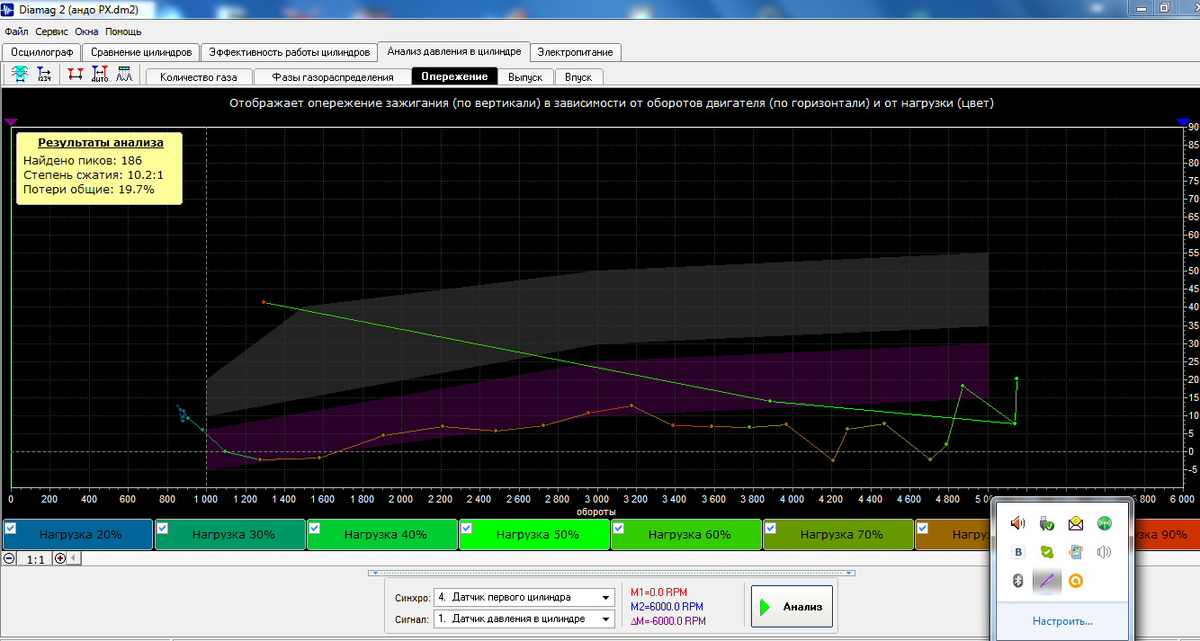The width and height of the screenshot is (1200, 641).
Task: Uncheck the Нагрузка 30% checkbox
Action: [163, 529]
